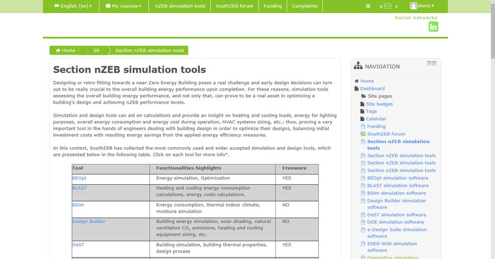Click the icon beside BLAST simulation software
Image resolution: width=495 pixels, height=259 pixels.
pos(363,186)
